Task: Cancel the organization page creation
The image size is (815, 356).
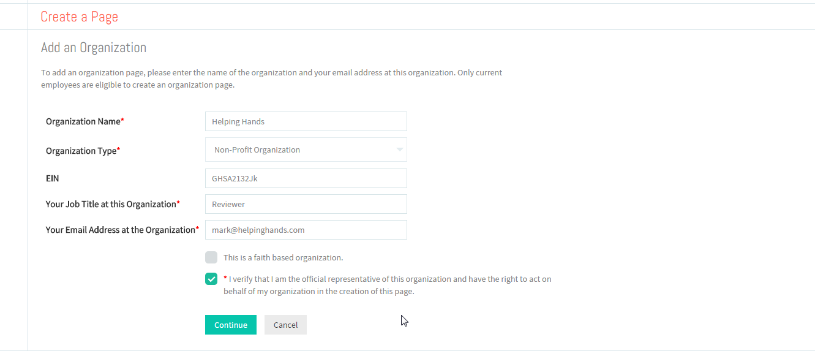Action: [x=285, y=325]
